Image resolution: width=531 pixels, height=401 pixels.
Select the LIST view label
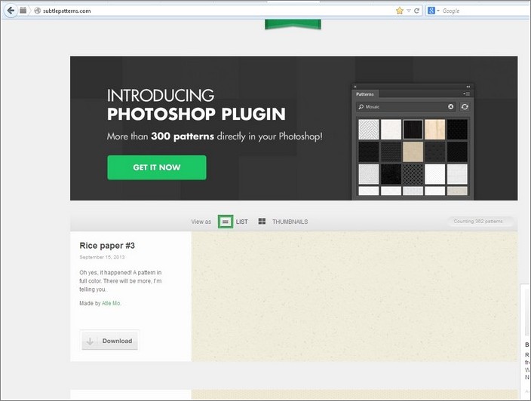click(242, 222)
